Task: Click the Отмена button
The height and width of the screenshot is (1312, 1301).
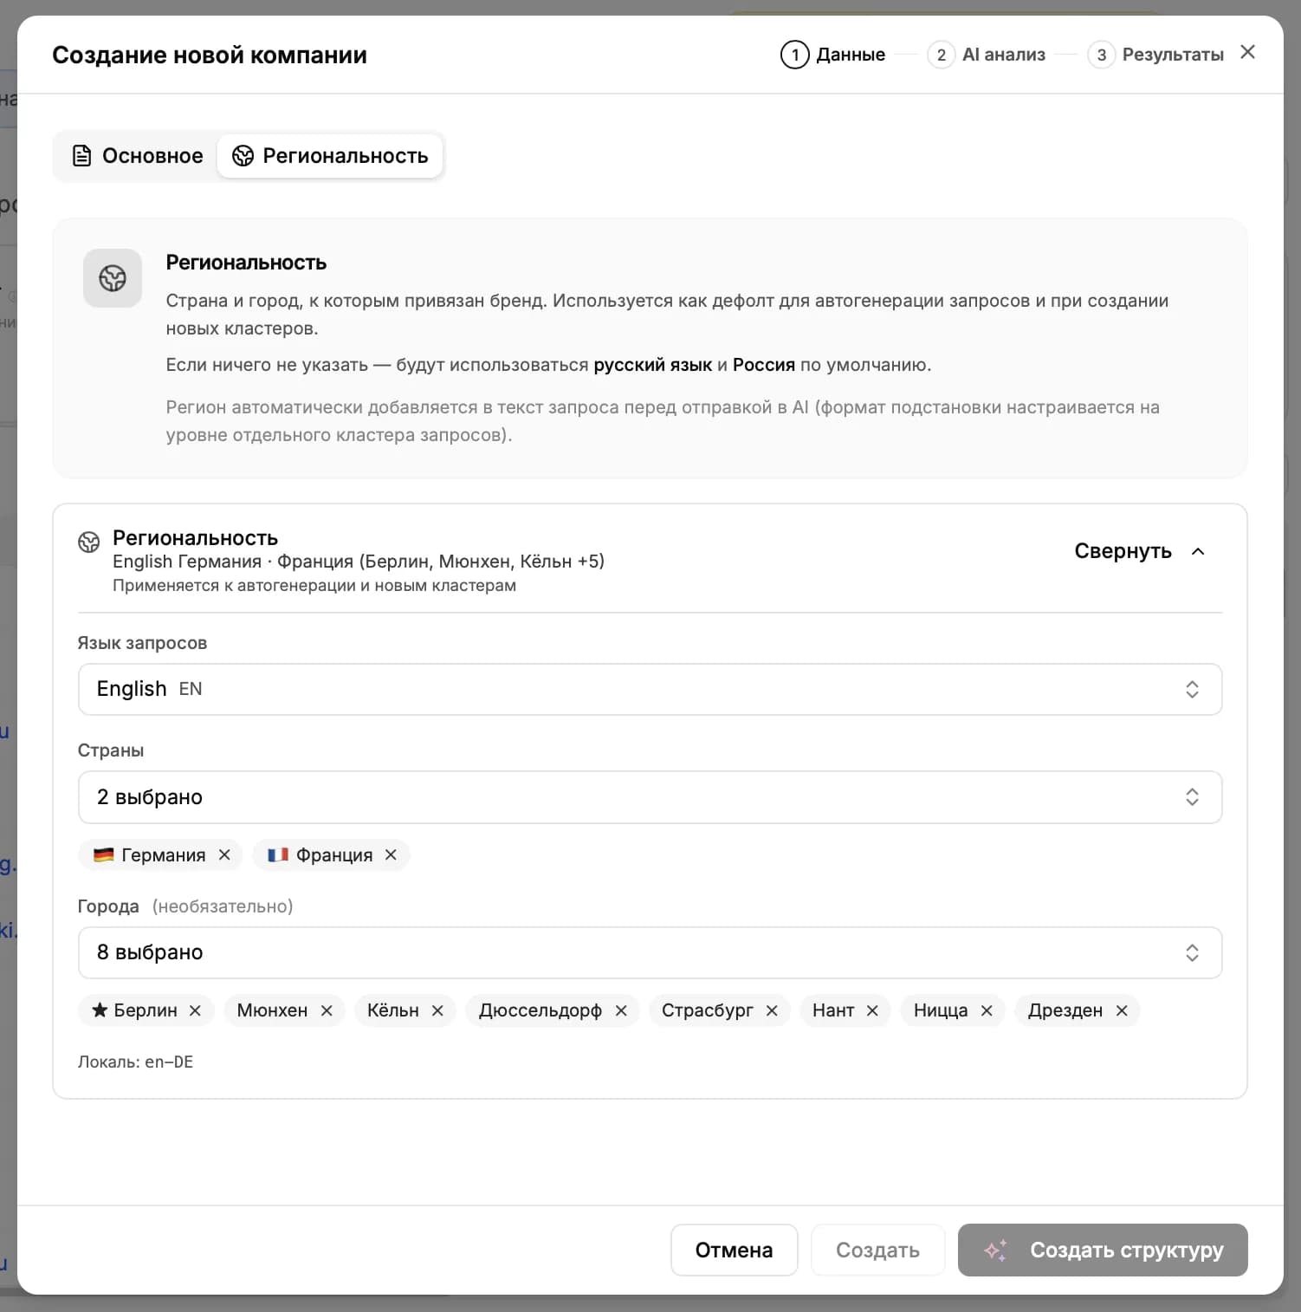Action: click(734, 1250)
